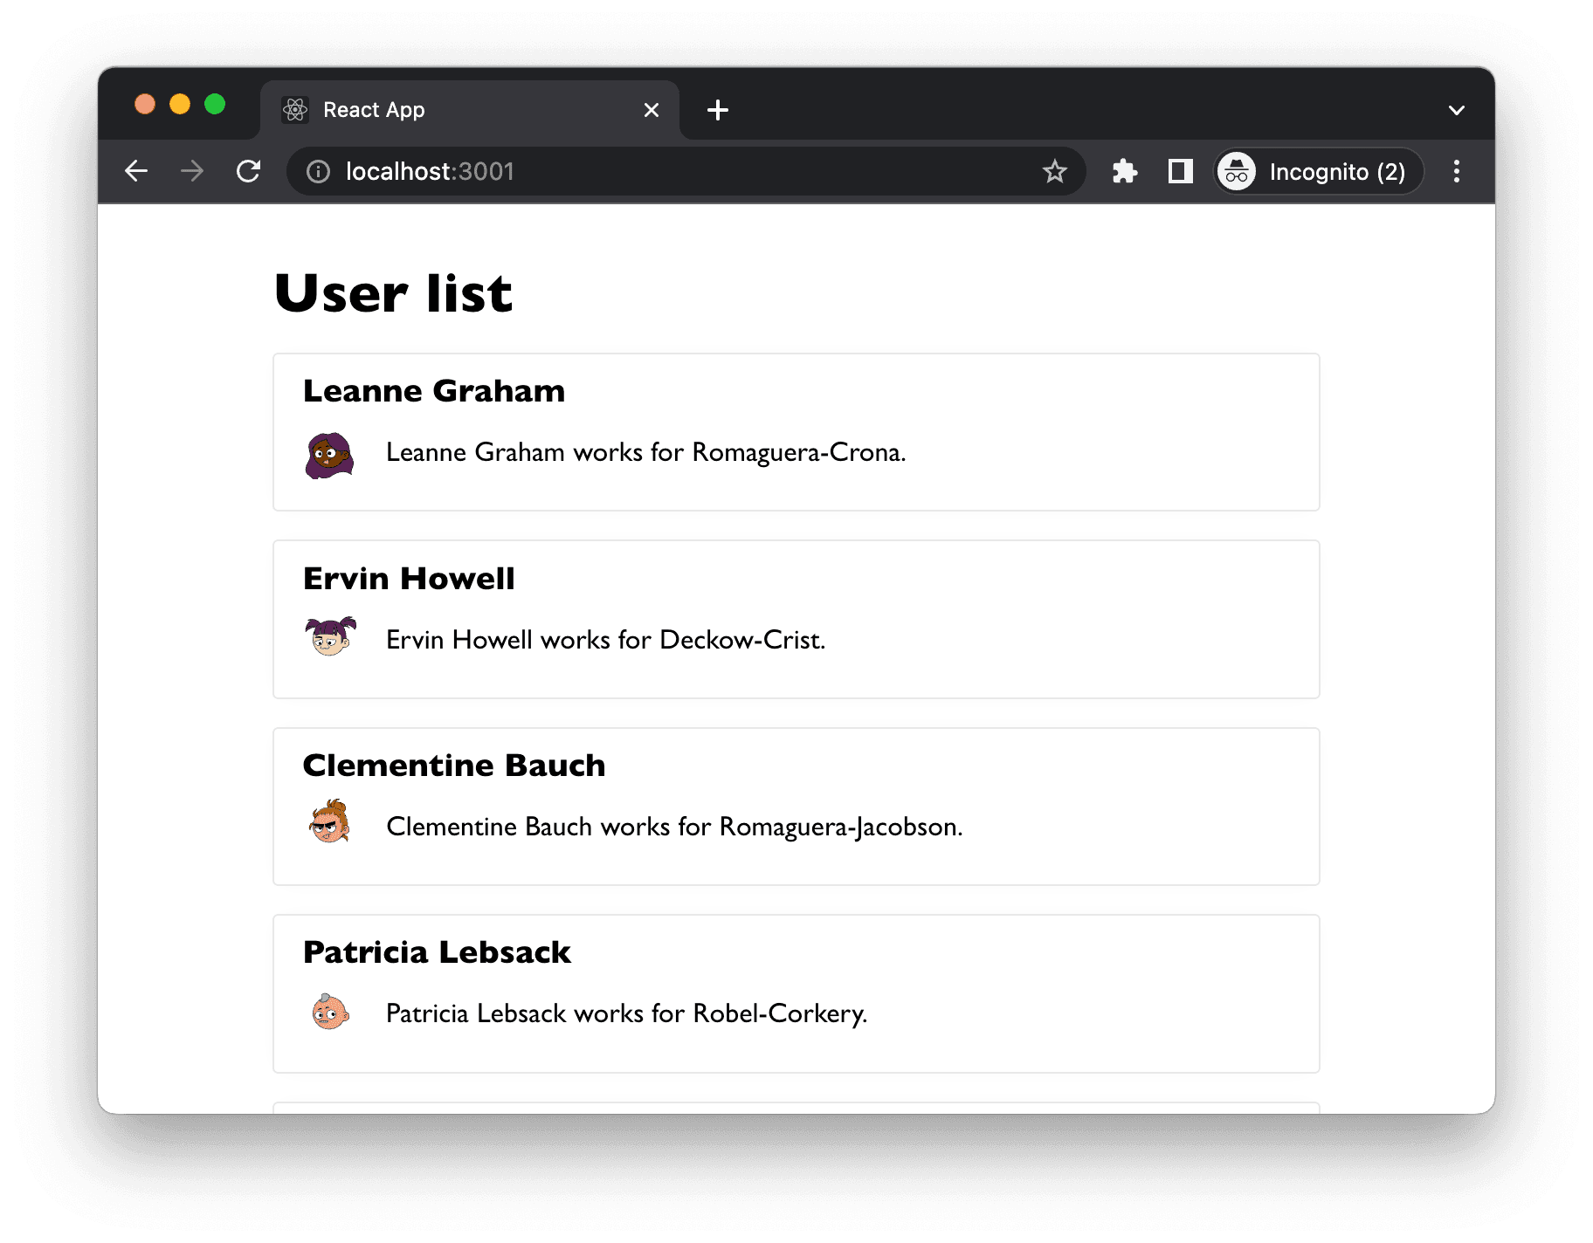
Task: Click Leanne Graham's avatar image
Action: 329,455
